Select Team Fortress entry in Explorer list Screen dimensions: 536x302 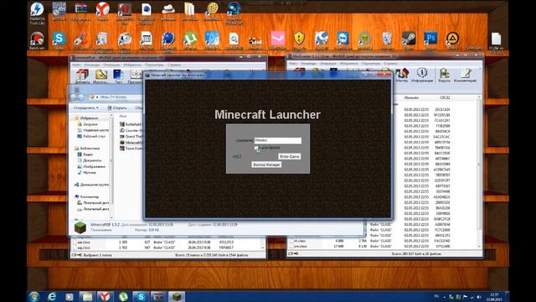[131, 148]
